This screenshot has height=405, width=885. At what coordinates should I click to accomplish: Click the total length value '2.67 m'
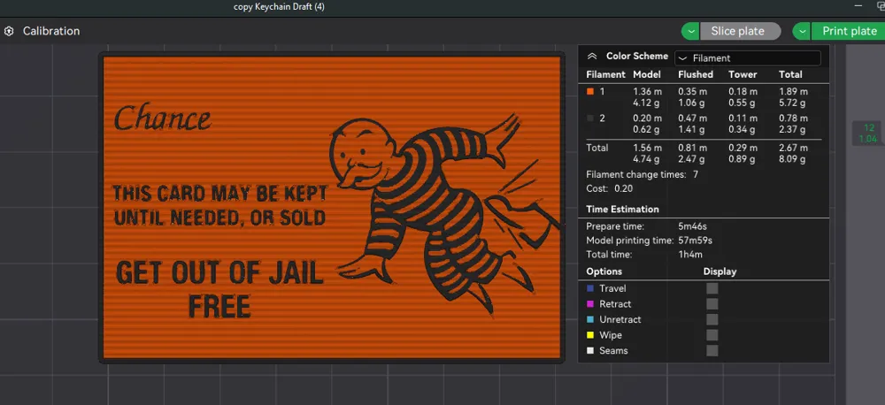(793, 148)
